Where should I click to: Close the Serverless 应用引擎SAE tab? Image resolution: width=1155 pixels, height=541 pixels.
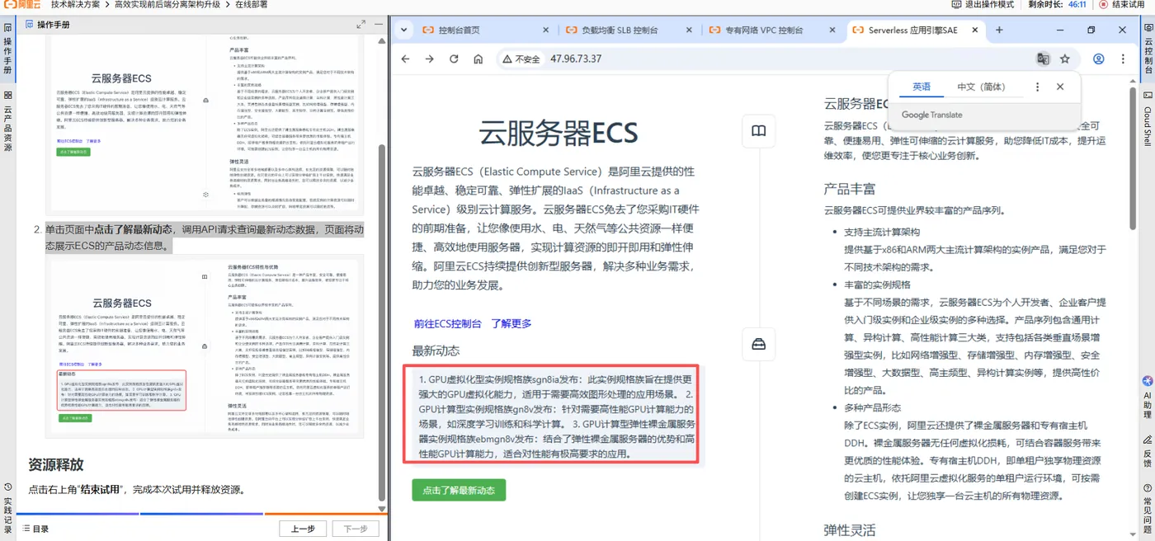974,31
